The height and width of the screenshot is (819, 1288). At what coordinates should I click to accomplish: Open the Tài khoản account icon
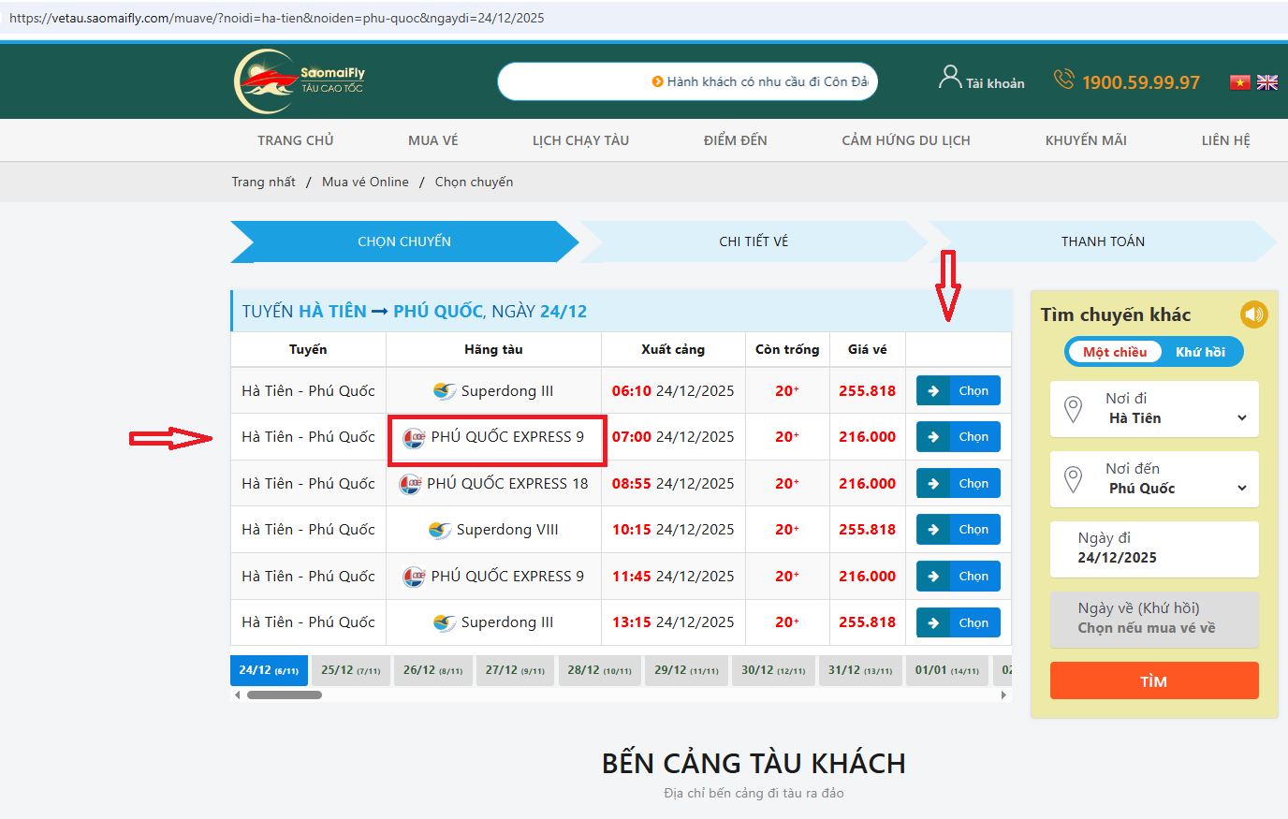950,78
